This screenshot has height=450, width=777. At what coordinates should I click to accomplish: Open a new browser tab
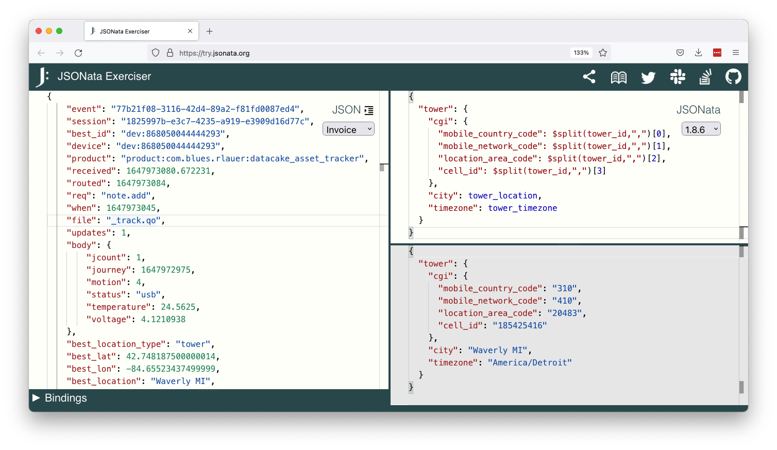[209, 31]
